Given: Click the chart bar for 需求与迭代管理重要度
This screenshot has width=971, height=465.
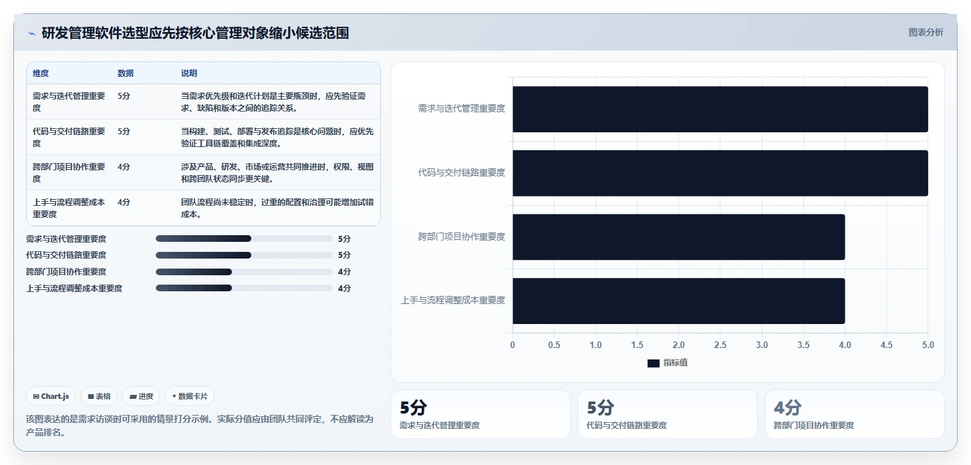Looking at the screenshot, I should pos(720,109).
